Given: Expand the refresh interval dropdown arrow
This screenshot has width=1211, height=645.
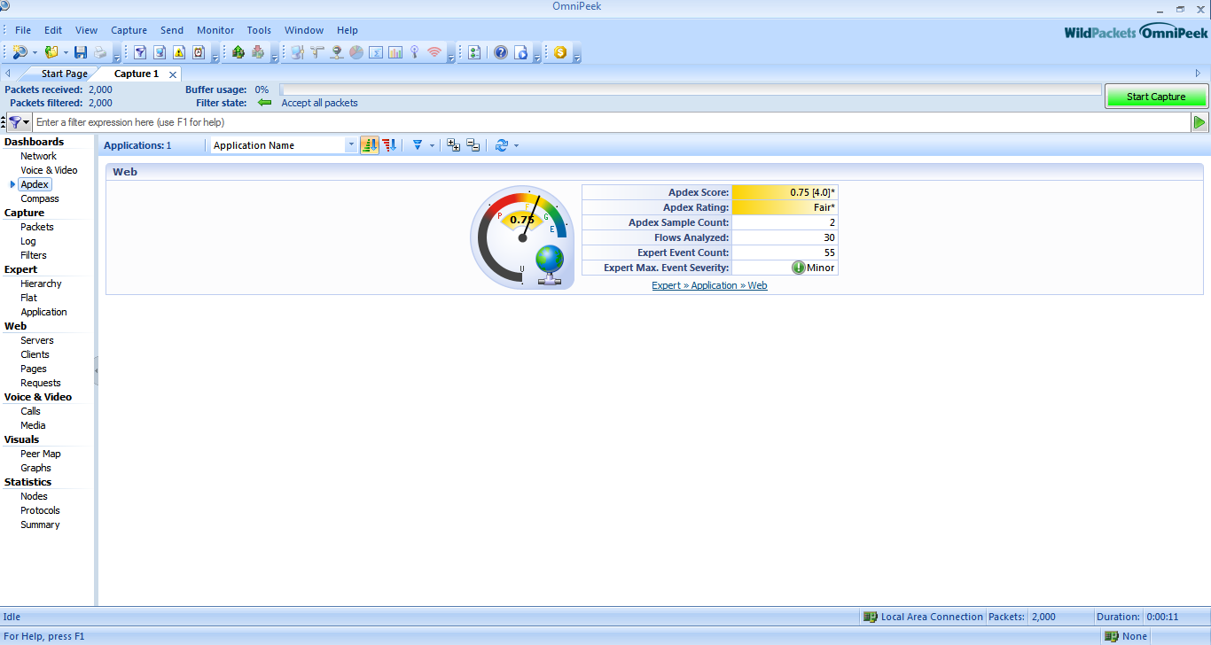Looking at the screenshot, I should pyautogui.click(x=516, y=145).
